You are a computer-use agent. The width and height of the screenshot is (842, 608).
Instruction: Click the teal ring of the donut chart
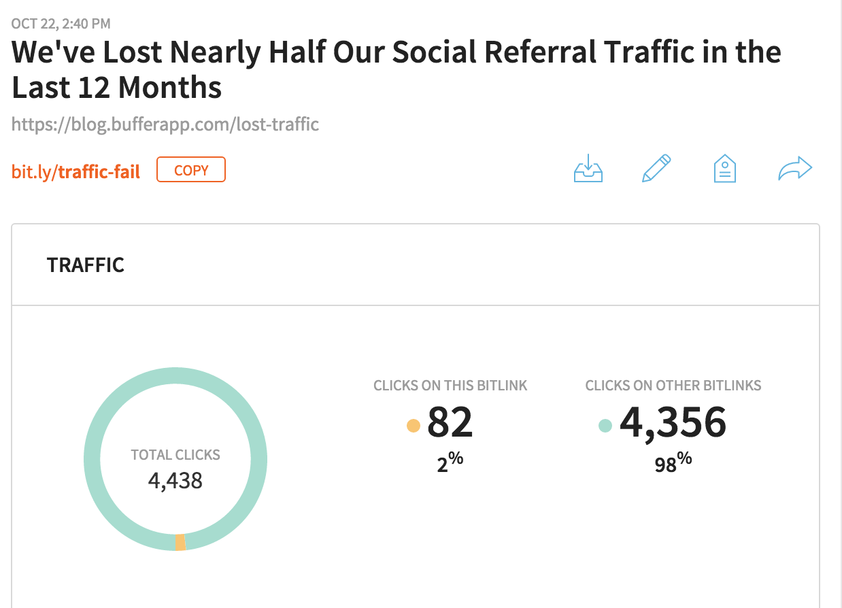[175, 376]
